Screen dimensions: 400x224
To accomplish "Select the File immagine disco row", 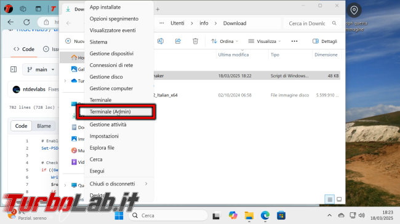I will (x=247, y=95).
